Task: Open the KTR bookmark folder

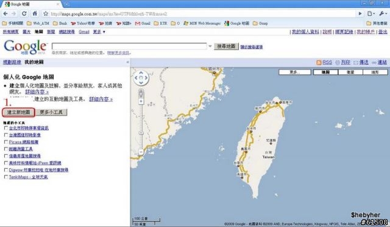Action: [x=160, y=23]
